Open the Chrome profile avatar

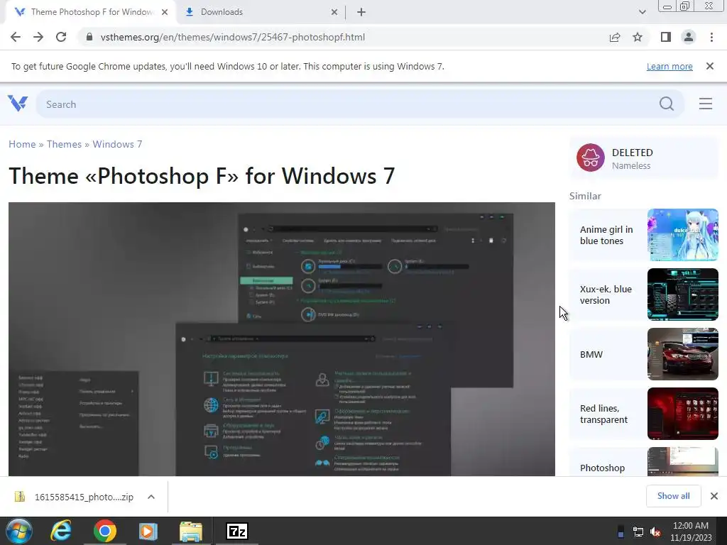689,37
